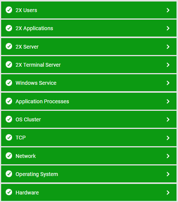This screenshot has width=178, height=202.
Task: Click the OS Cluster status check icon
Action: point(9,119)
